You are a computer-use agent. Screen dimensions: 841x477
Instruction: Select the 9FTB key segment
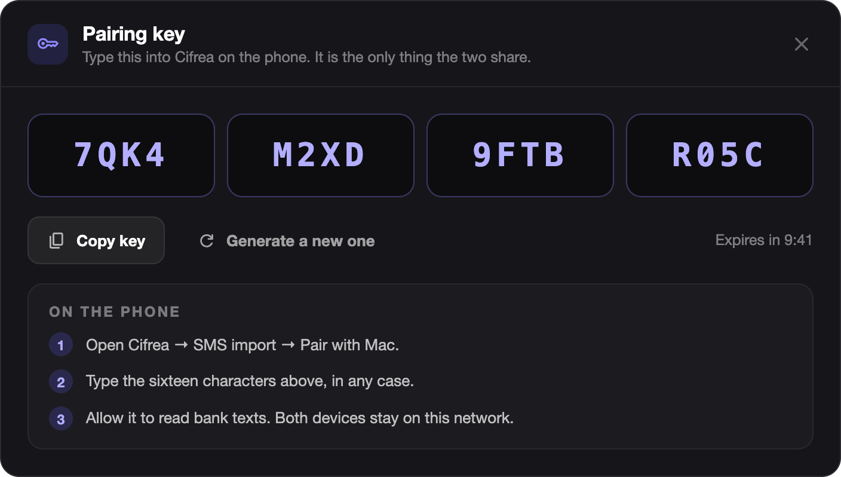pos(520,155)
